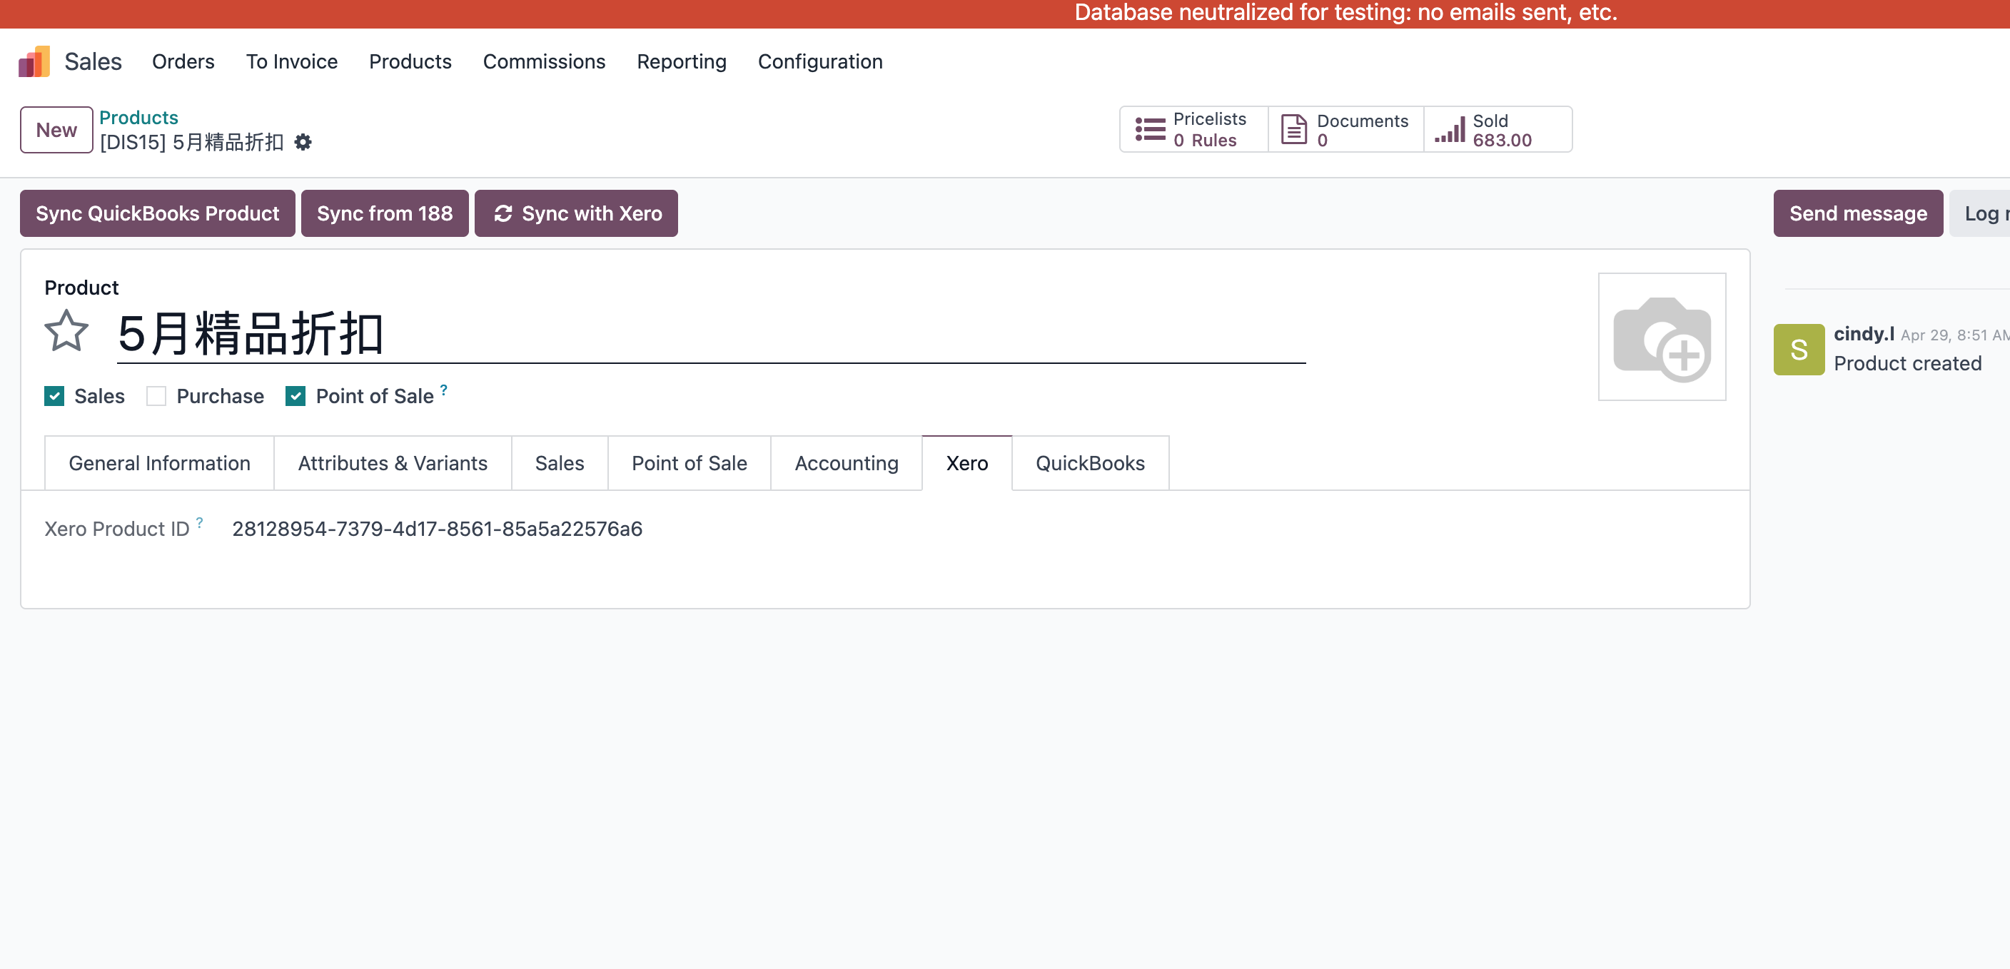Mark product as favorite with star
The image size is (2010, 969).
66,332
